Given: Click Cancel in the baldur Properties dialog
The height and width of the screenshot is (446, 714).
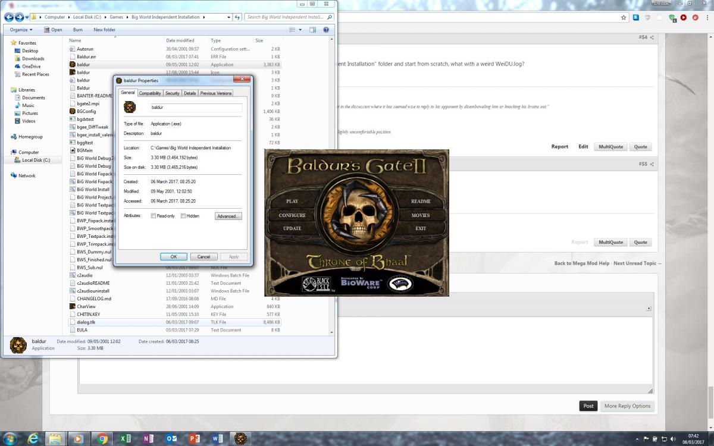Looking at the screenshot, I should pos(203,257).
